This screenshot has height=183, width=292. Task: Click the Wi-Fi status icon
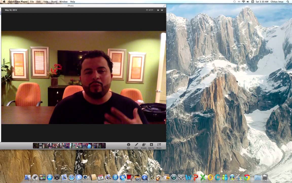coord(243,2)
